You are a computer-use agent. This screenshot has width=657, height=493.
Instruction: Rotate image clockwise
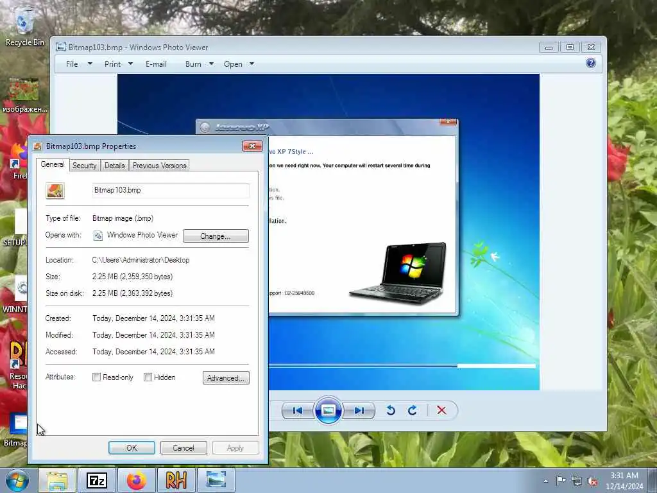pyautogui.click(x=413, y=410)
